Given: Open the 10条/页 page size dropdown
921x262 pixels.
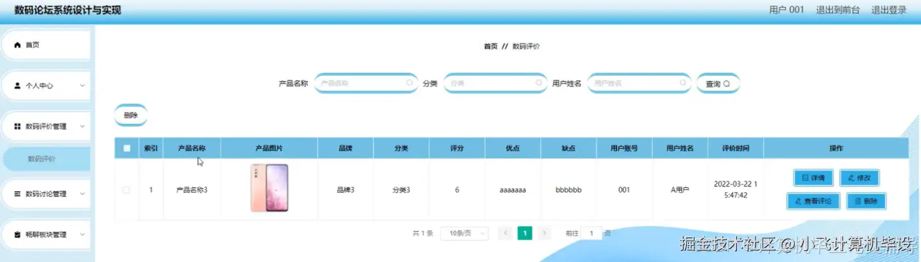Looking at the screenshot, I should tap(464, 233).
